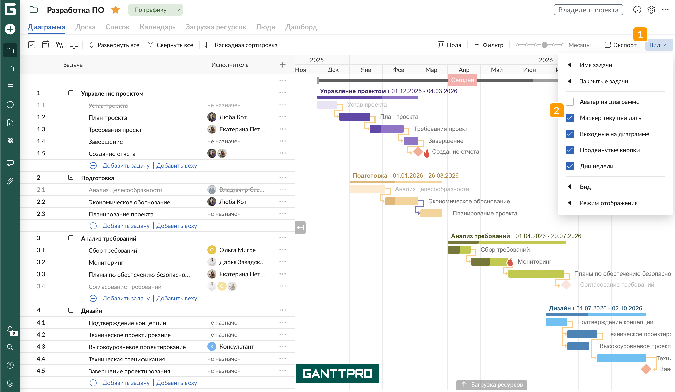This screenshot has height=392, width=675.
Task: Open project history clock icon
Action: tap(637, 10)
